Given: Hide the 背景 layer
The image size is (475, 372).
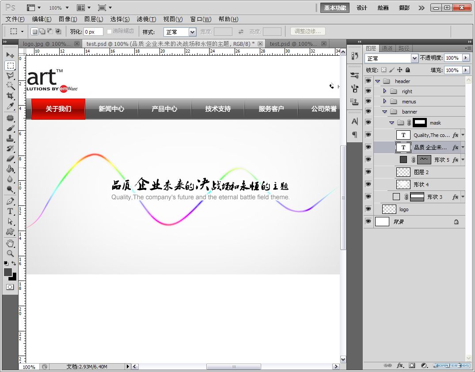Looking at the screenshot, I should click(x=368, y=221).
